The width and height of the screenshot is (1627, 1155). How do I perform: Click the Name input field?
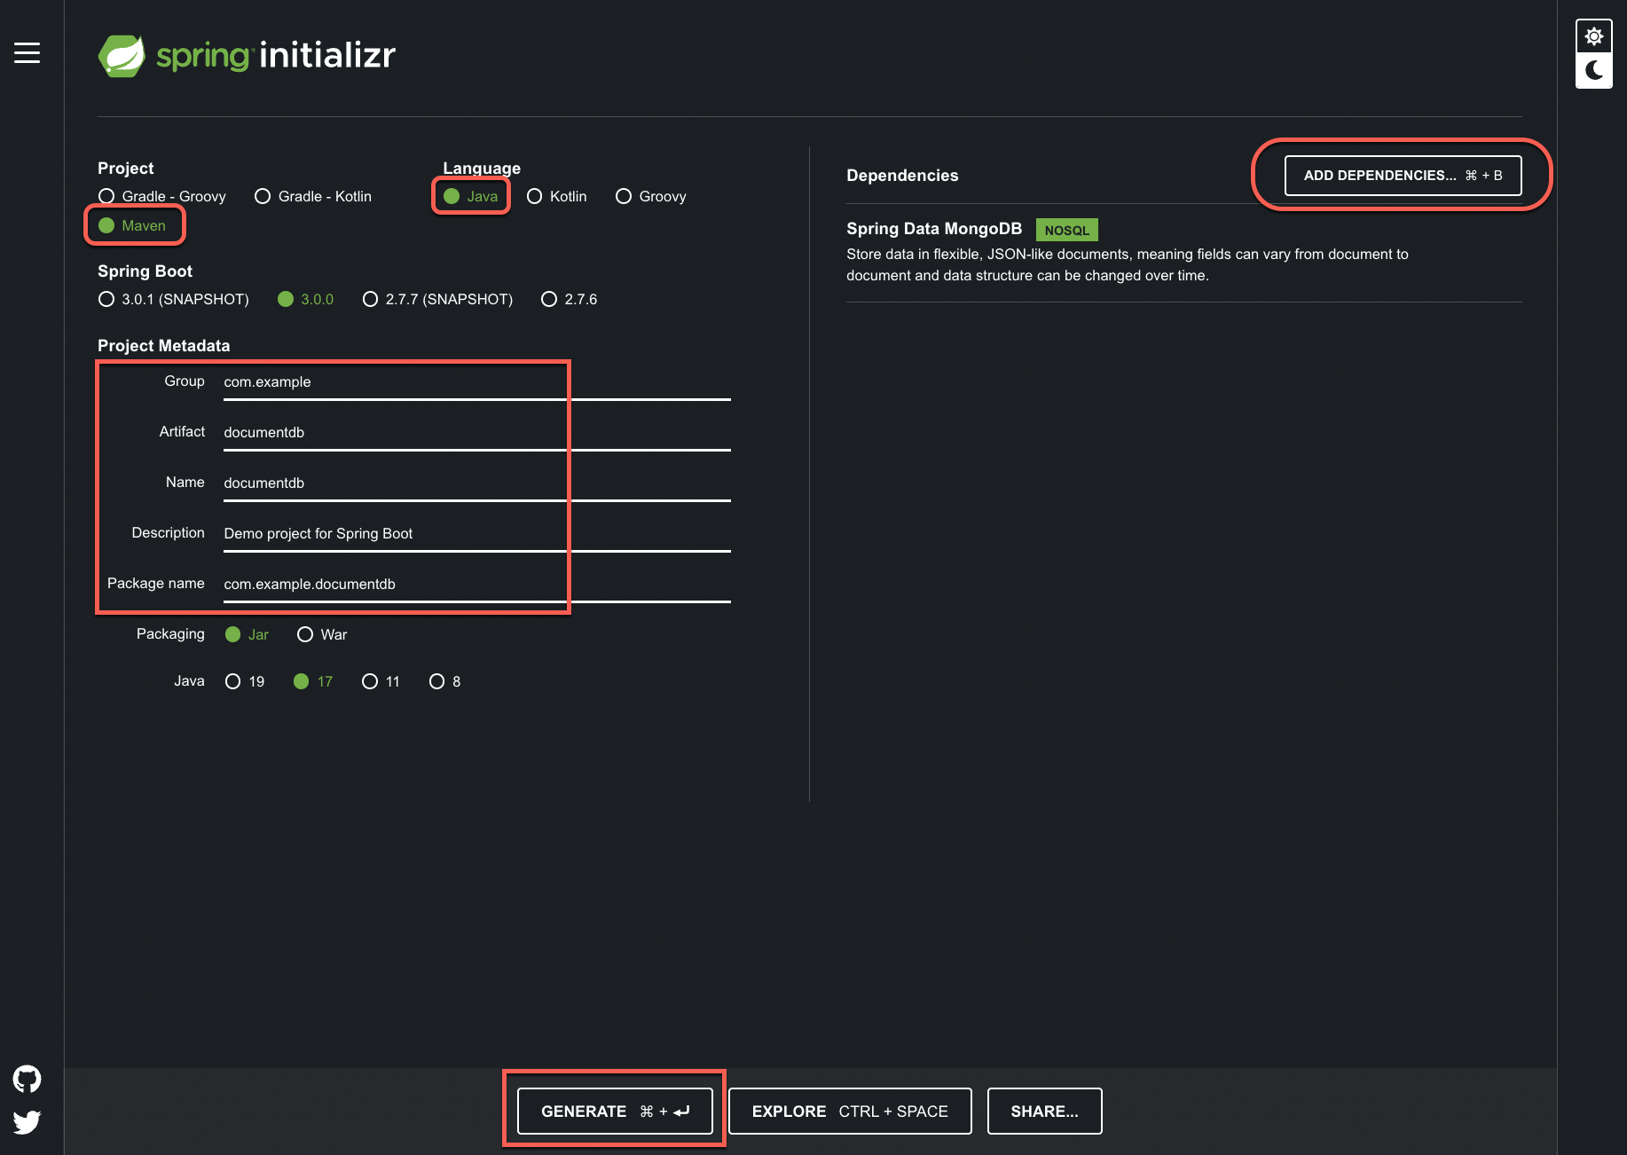[477, 483]
